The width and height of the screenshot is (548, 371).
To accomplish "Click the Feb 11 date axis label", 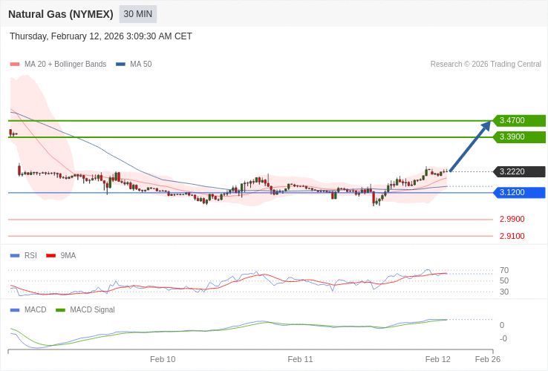I will click(300, 359).
